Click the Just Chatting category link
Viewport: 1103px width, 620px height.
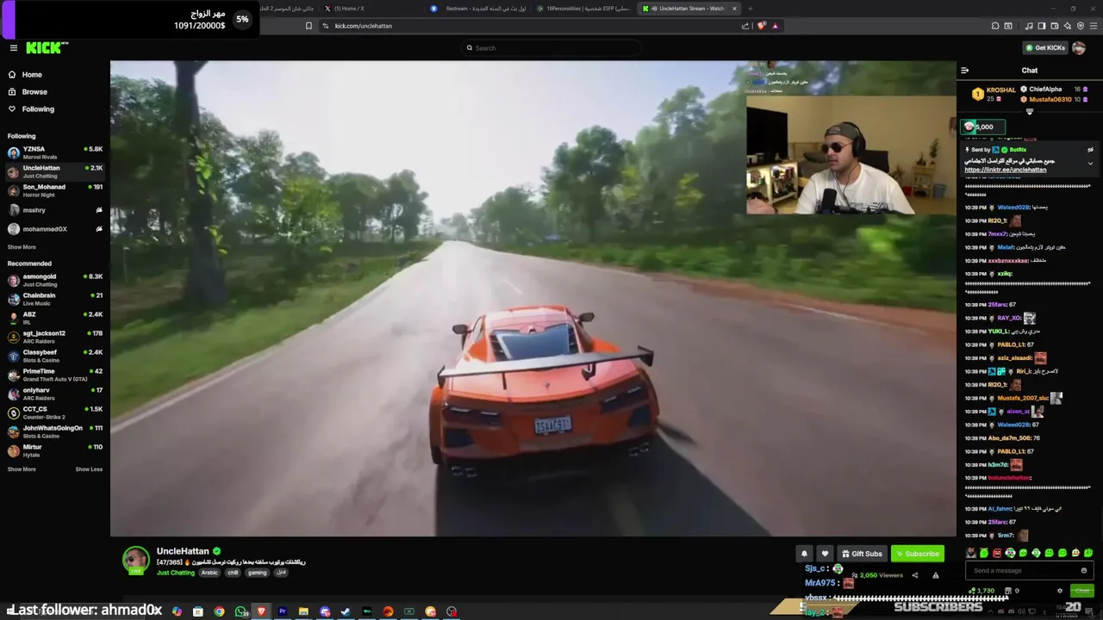(x=176, y=573)
